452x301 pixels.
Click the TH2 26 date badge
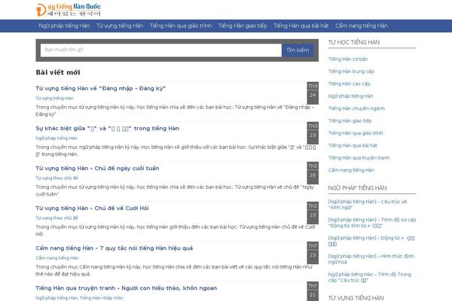[313, 173]
